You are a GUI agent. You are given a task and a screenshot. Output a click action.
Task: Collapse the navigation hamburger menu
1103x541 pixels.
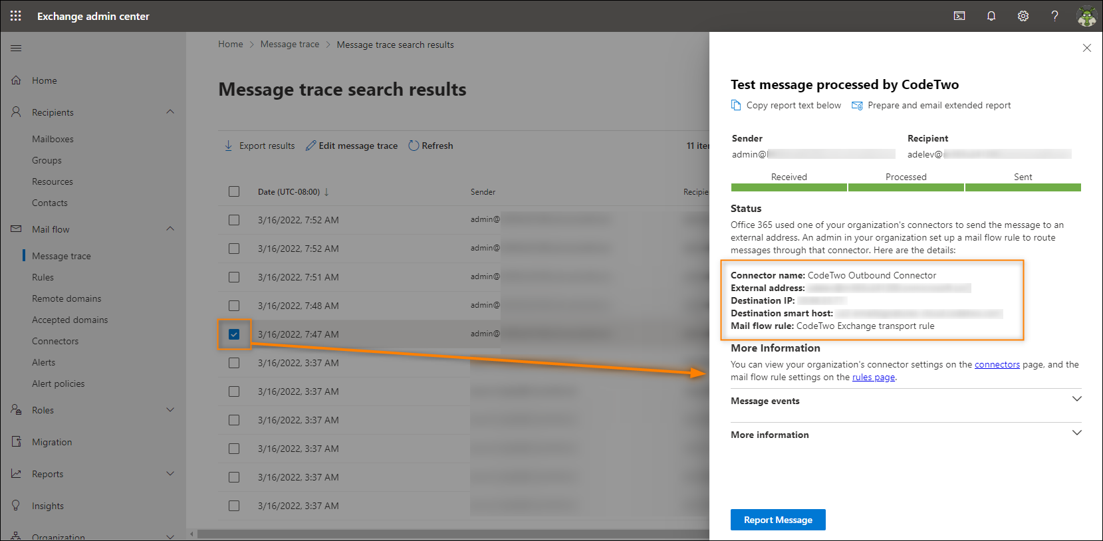click(16, 48)
